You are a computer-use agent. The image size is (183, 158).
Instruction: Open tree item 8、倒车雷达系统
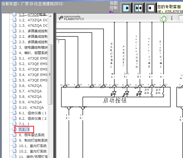[32, 135]
